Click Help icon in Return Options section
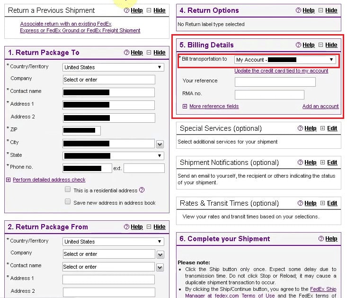 coord(298,10)
